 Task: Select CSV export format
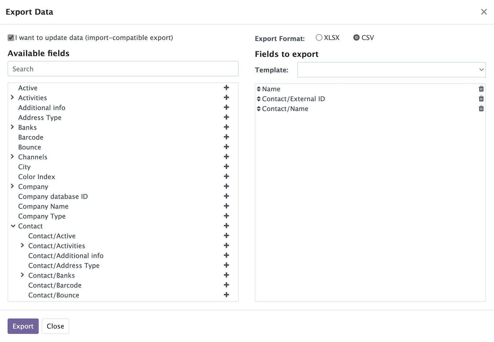point(356,37)
